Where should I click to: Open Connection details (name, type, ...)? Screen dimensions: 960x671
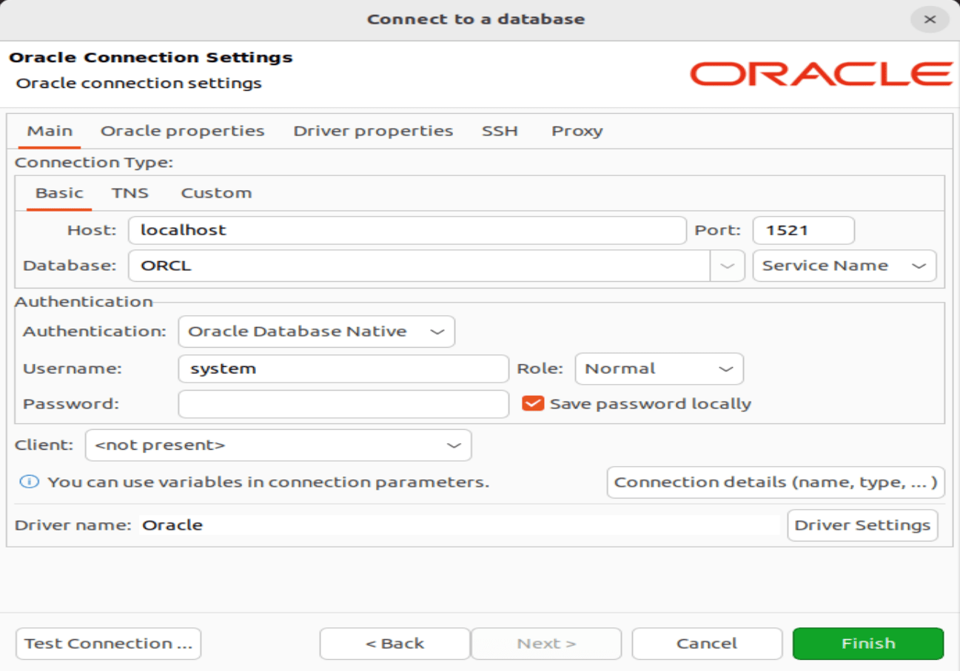point(776,482)
